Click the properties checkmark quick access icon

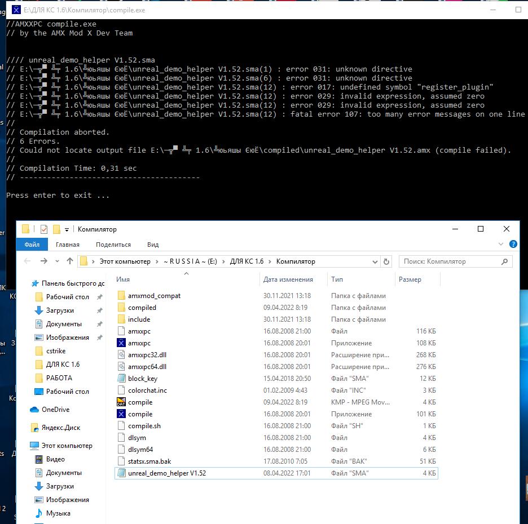(x=44, y=229)
